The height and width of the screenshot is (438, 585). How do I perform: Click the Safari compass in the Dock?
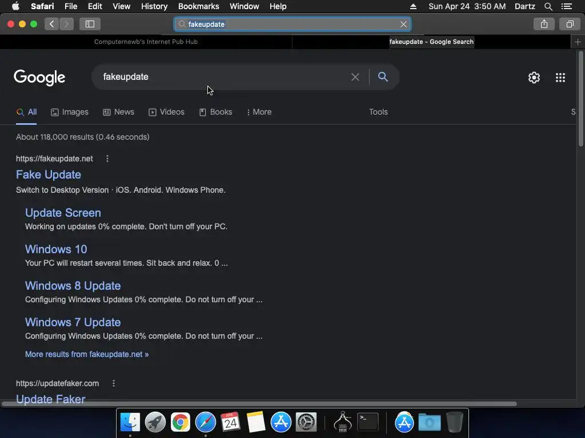pos(206,423)
